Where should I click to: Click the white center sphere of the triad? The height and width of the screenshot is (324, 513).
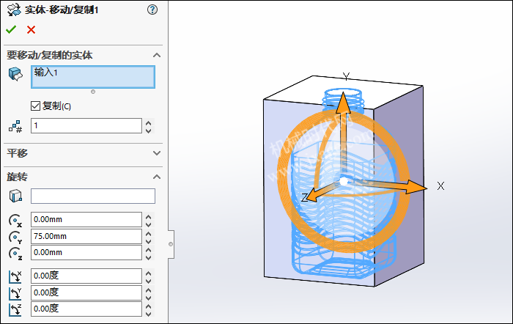pyautogui.click(x=344, y=181)
